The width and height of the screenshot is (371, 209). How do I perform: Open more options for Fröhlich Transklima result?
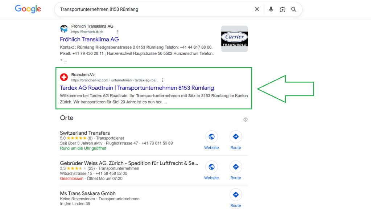click(118, 32)
